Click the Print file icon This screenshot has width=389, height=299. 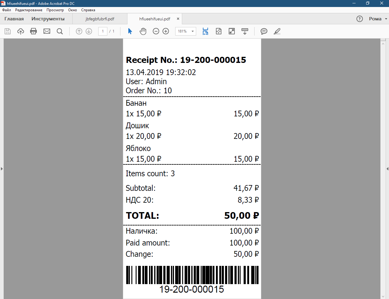pyautogui.click(x=33, y=31)
